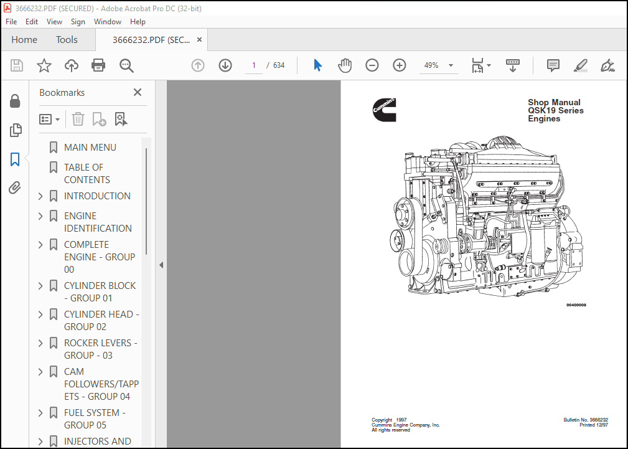
Task: Close the 3666232.PDF tab
Action: 199,40
